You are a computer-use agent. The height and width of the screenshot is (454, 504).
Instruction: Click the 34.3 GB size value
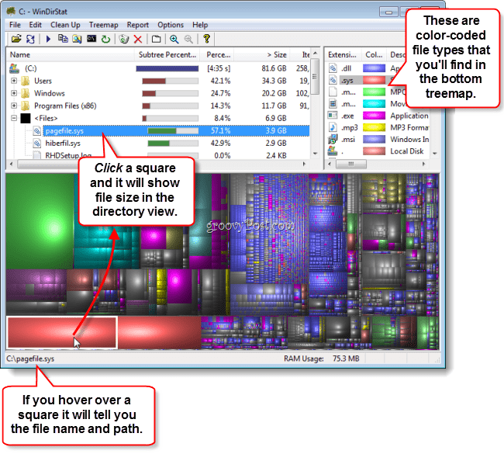click(274, 81)
